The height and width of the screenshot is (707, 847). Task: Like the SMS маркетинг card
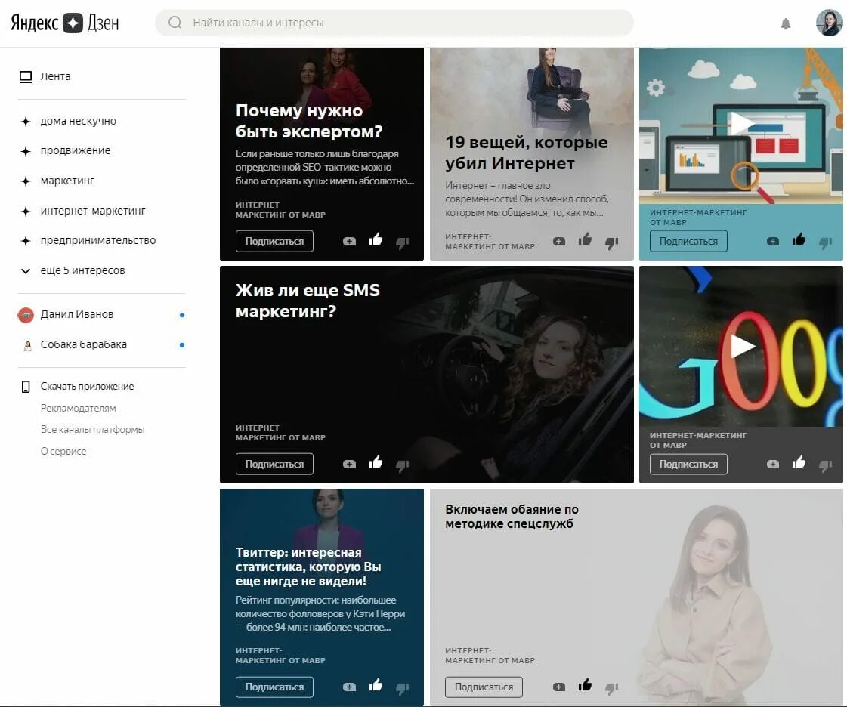pos(376,462)
